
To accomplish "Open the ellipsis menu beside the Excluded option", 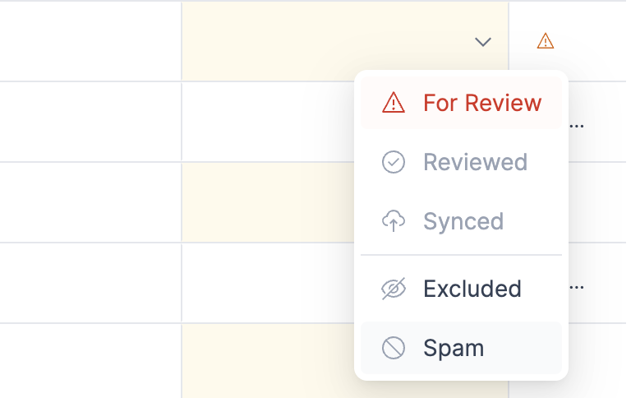I will click(577, 288).
